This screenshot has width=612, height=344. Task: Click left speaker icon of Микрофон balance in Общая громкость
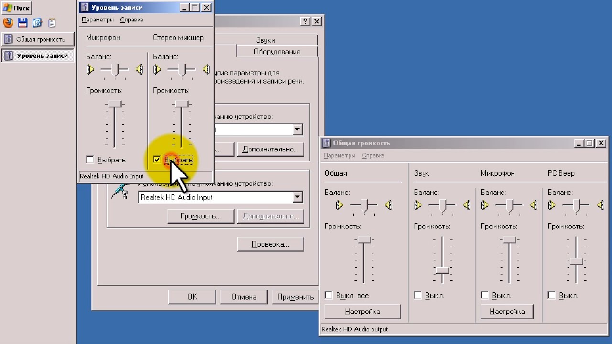(485, 205)
